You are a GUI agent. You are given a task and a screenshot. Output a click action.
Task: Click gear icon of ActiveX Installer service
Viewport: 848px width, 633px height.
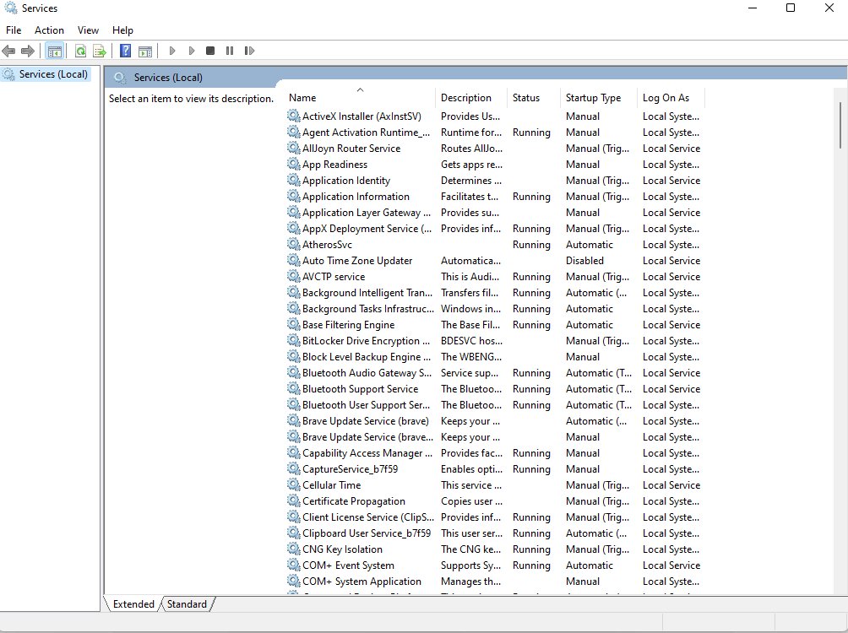[x=294, y=116]
